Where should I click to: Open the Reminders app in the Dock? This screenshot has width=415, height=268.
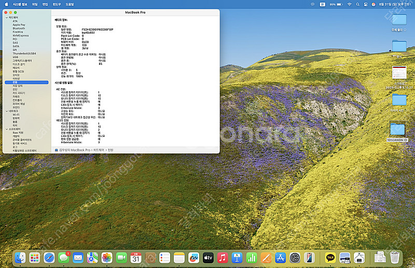tap(164, 258)
